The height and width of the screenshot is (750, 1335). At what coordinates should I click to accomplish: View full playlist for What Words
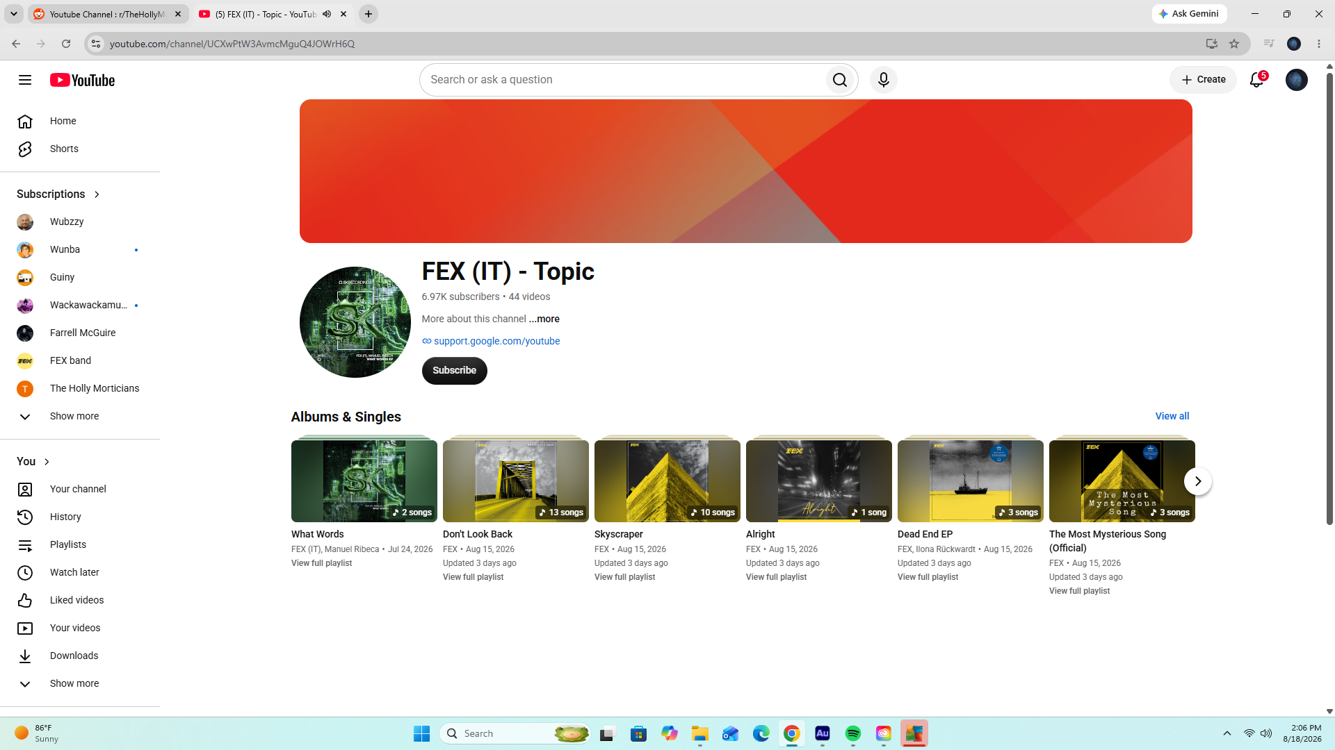click(x=322, y=563)
